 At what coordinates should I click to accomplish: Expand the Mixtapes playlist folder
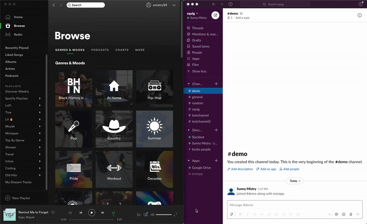tap(40, 133)
